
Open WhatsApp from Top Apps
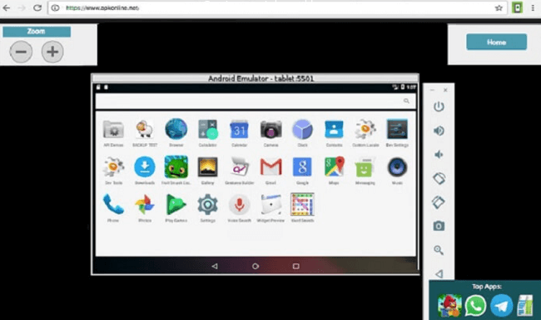pos(475,306)
